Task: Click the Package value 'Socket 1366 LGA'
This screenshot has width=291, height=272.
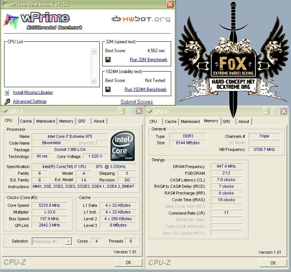Action: pos(70,149)
